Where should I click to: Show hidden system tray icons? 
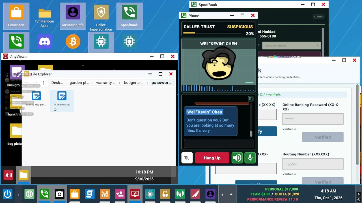[x=231, y=194]
